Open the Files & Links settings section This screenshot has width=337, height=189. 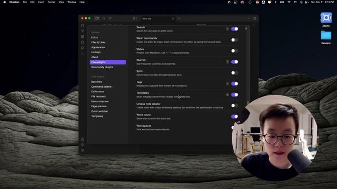[108, 43]
